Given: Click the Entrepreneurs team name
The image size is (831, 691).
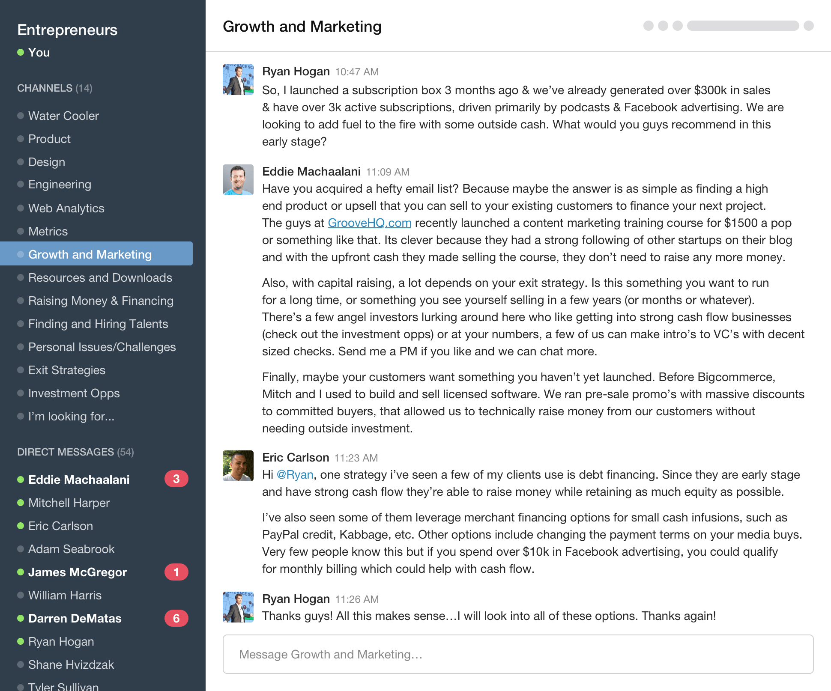Looking at the screenshot, I should point(67,30).
